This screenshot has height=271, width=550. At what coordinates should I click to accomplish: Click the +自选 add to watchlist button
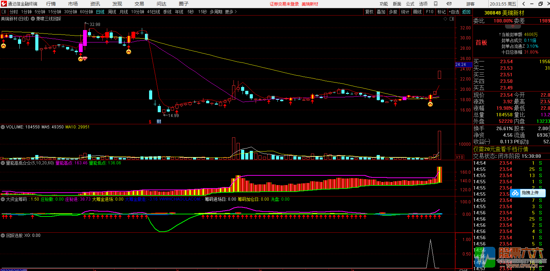(x=454, y=12)
